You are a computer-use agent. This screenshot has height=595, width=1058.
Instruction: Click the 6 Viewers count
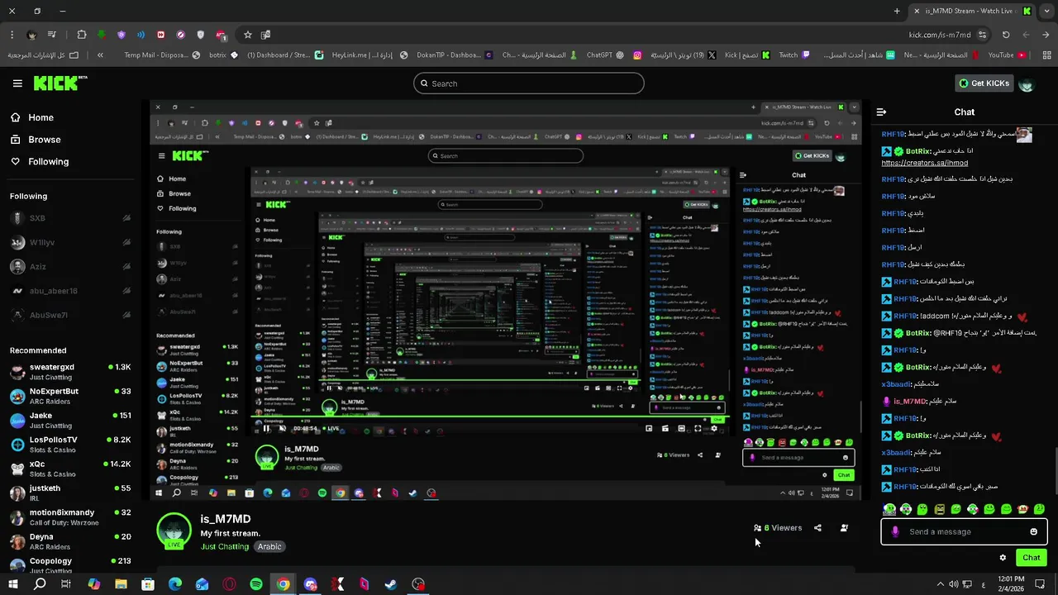(x=778, y=528)
